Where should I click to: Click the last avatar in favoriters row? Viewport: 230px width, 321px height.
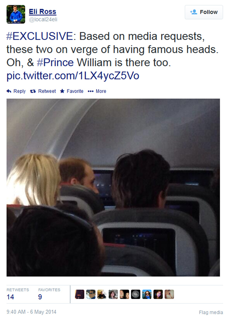[169, 294]
